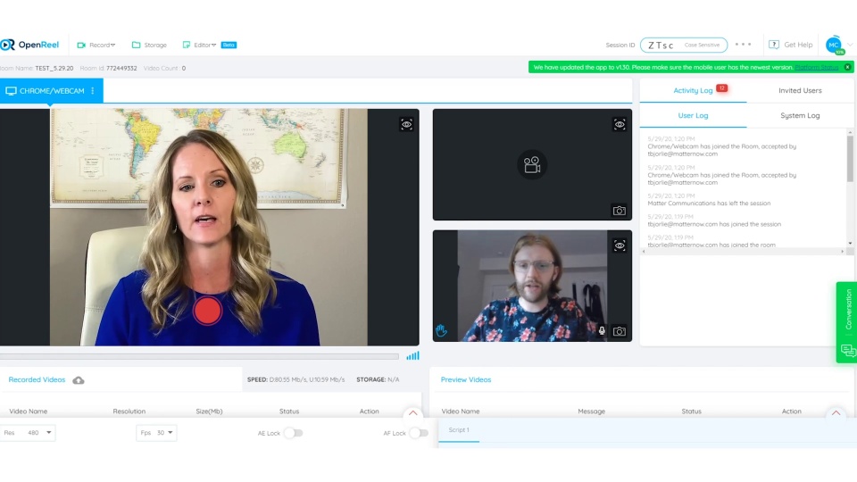Click the red notification badge on Activity Log
The width and height of the screenshot is (857, 482).
[722, 88]
